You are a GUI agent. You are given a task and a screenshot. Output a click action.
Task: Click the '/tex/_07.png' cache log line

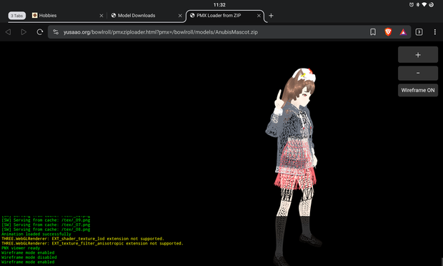pos(46,225)
